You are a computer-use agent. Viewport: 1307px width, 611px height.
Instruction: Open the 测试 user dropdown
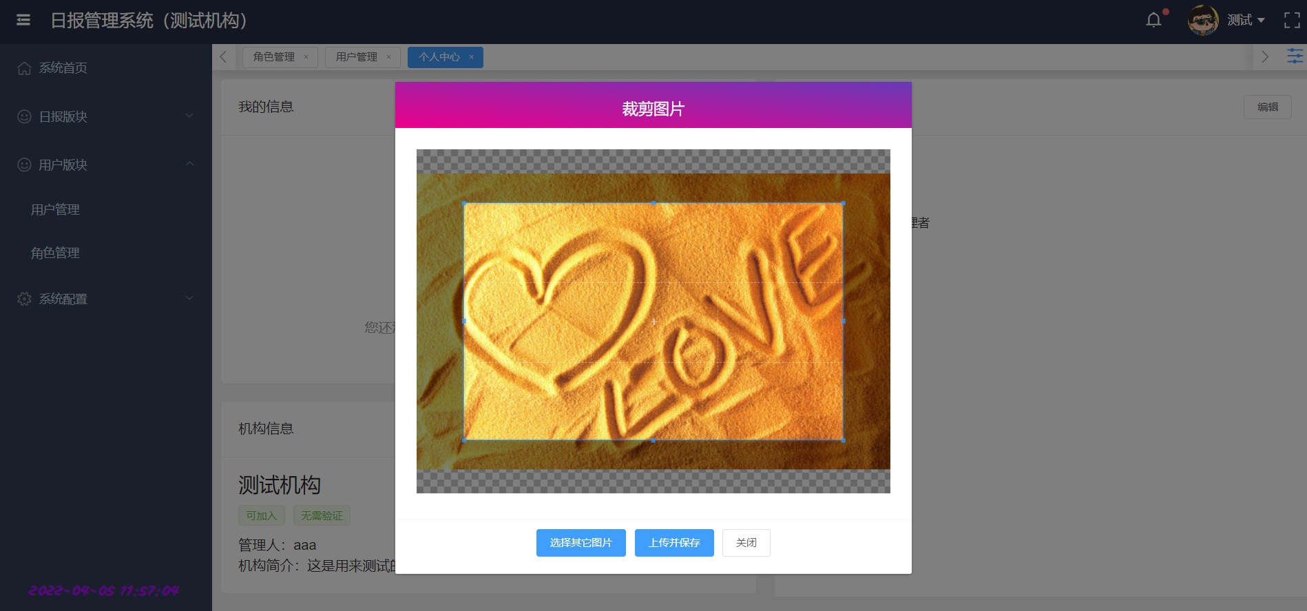point(1246,20)
